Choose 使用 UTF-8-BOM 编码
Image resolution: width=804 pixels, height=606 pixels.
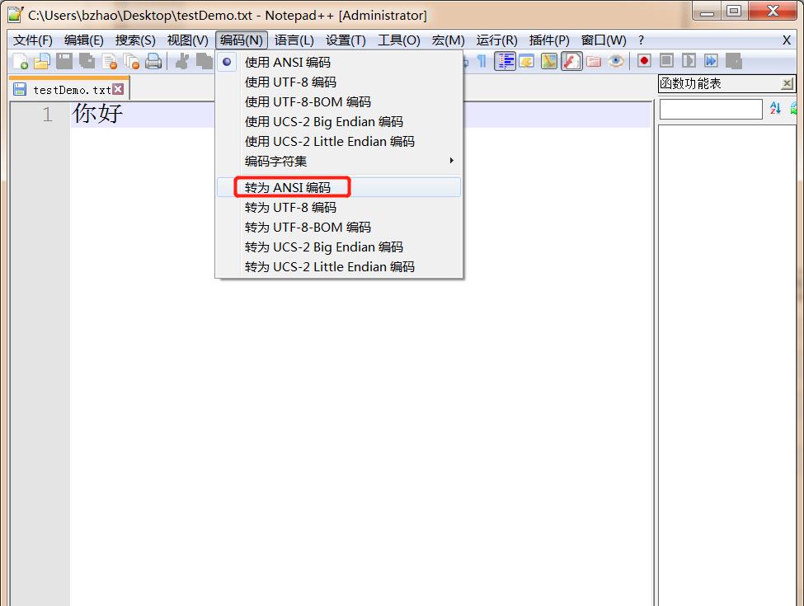tap(338, 102)
